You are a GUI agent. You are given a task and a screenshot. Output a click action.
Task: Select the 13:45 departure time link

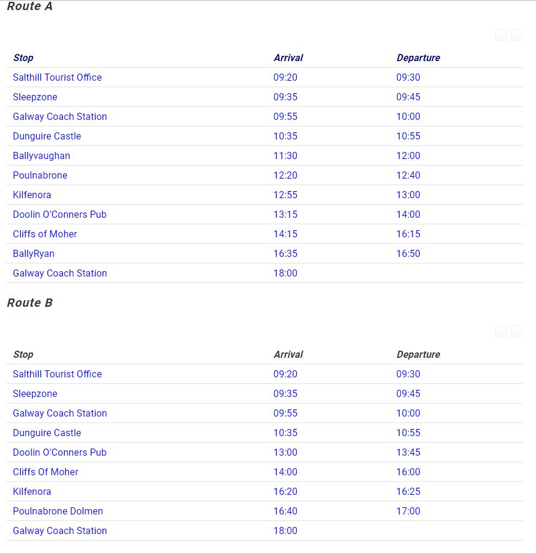pos(408,452)
